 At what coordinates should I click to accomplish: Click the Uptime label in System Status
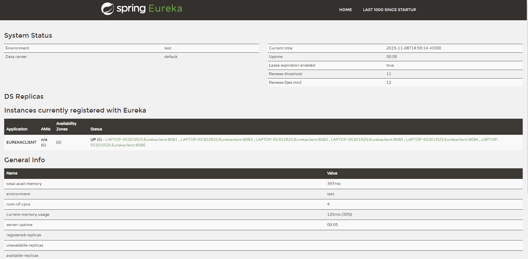(x=276, y=57)
